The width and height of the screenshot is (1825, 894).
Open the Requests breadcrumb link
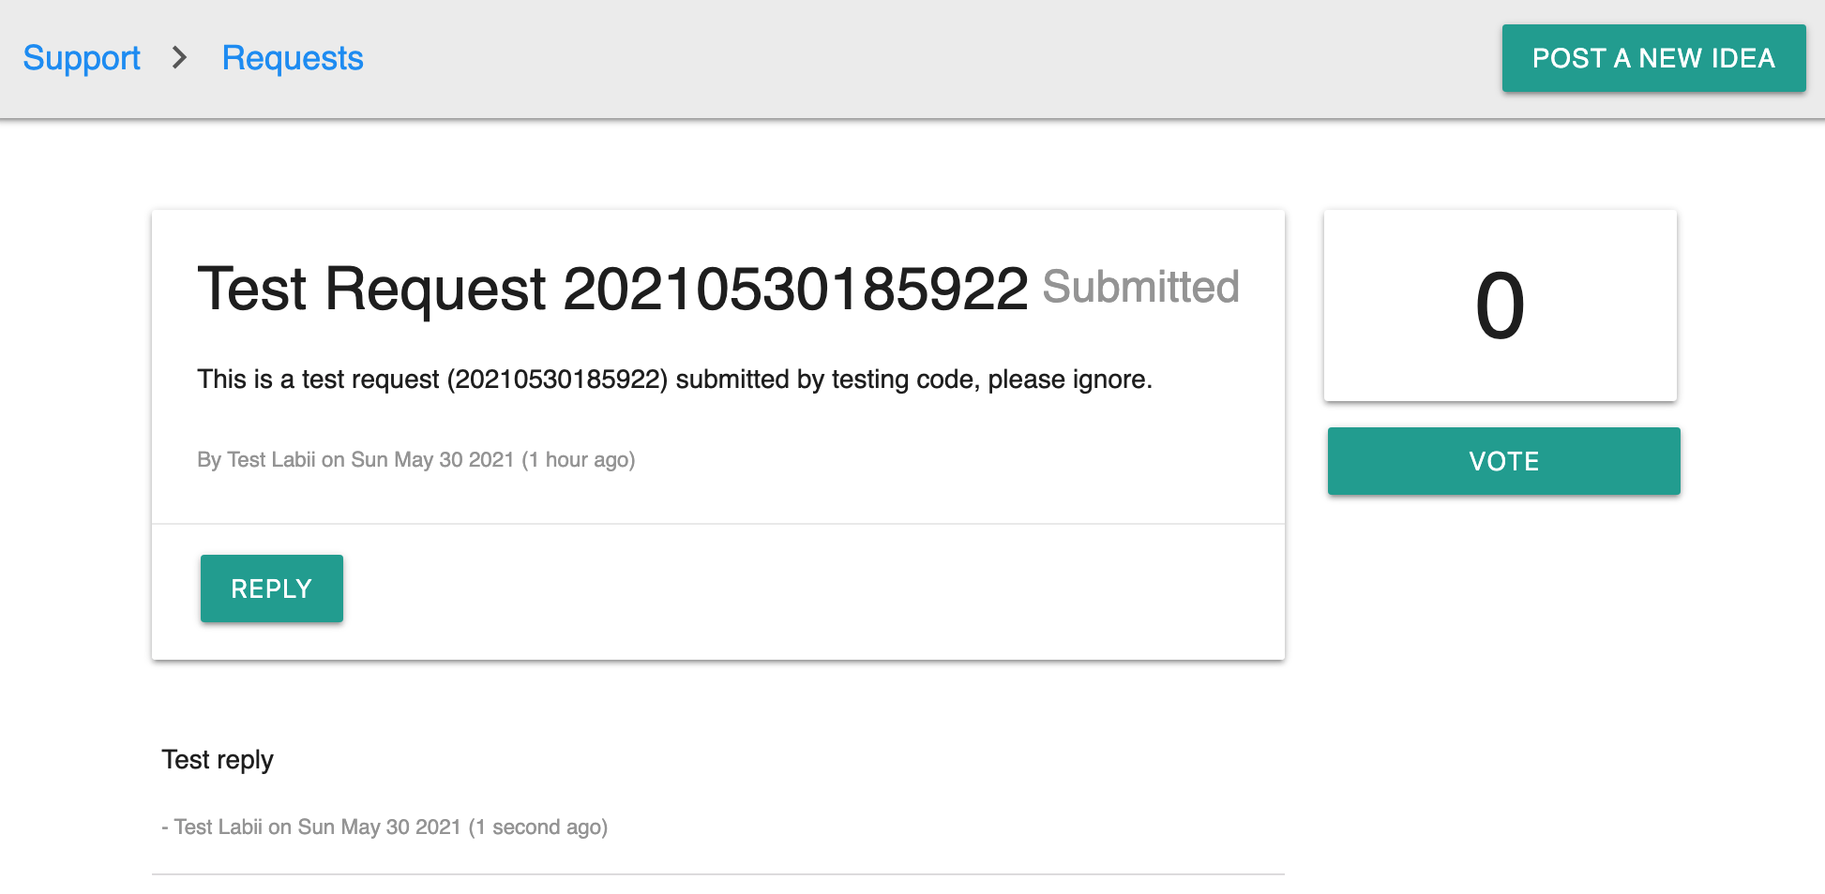click(293, 58)
